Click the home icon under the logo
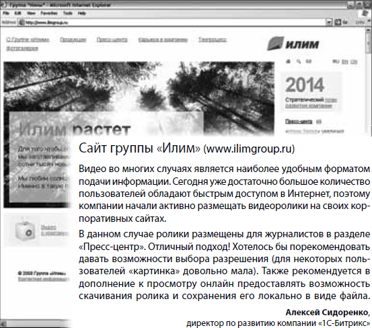This screenshot has height=328, width=372. pyautogui.click(x=289, y=62)
